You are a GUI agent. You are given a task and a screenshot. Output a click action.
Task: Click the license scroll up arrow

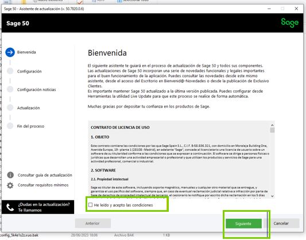(272, 125)
